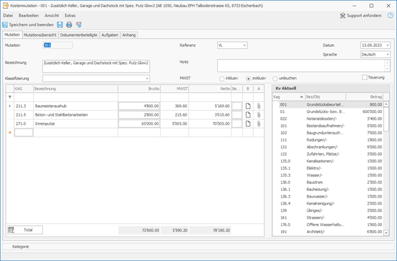Click the Be... cell for Baumeisteraushub
The width and height of the screenshot is (397, 261).
click(237, 106)
